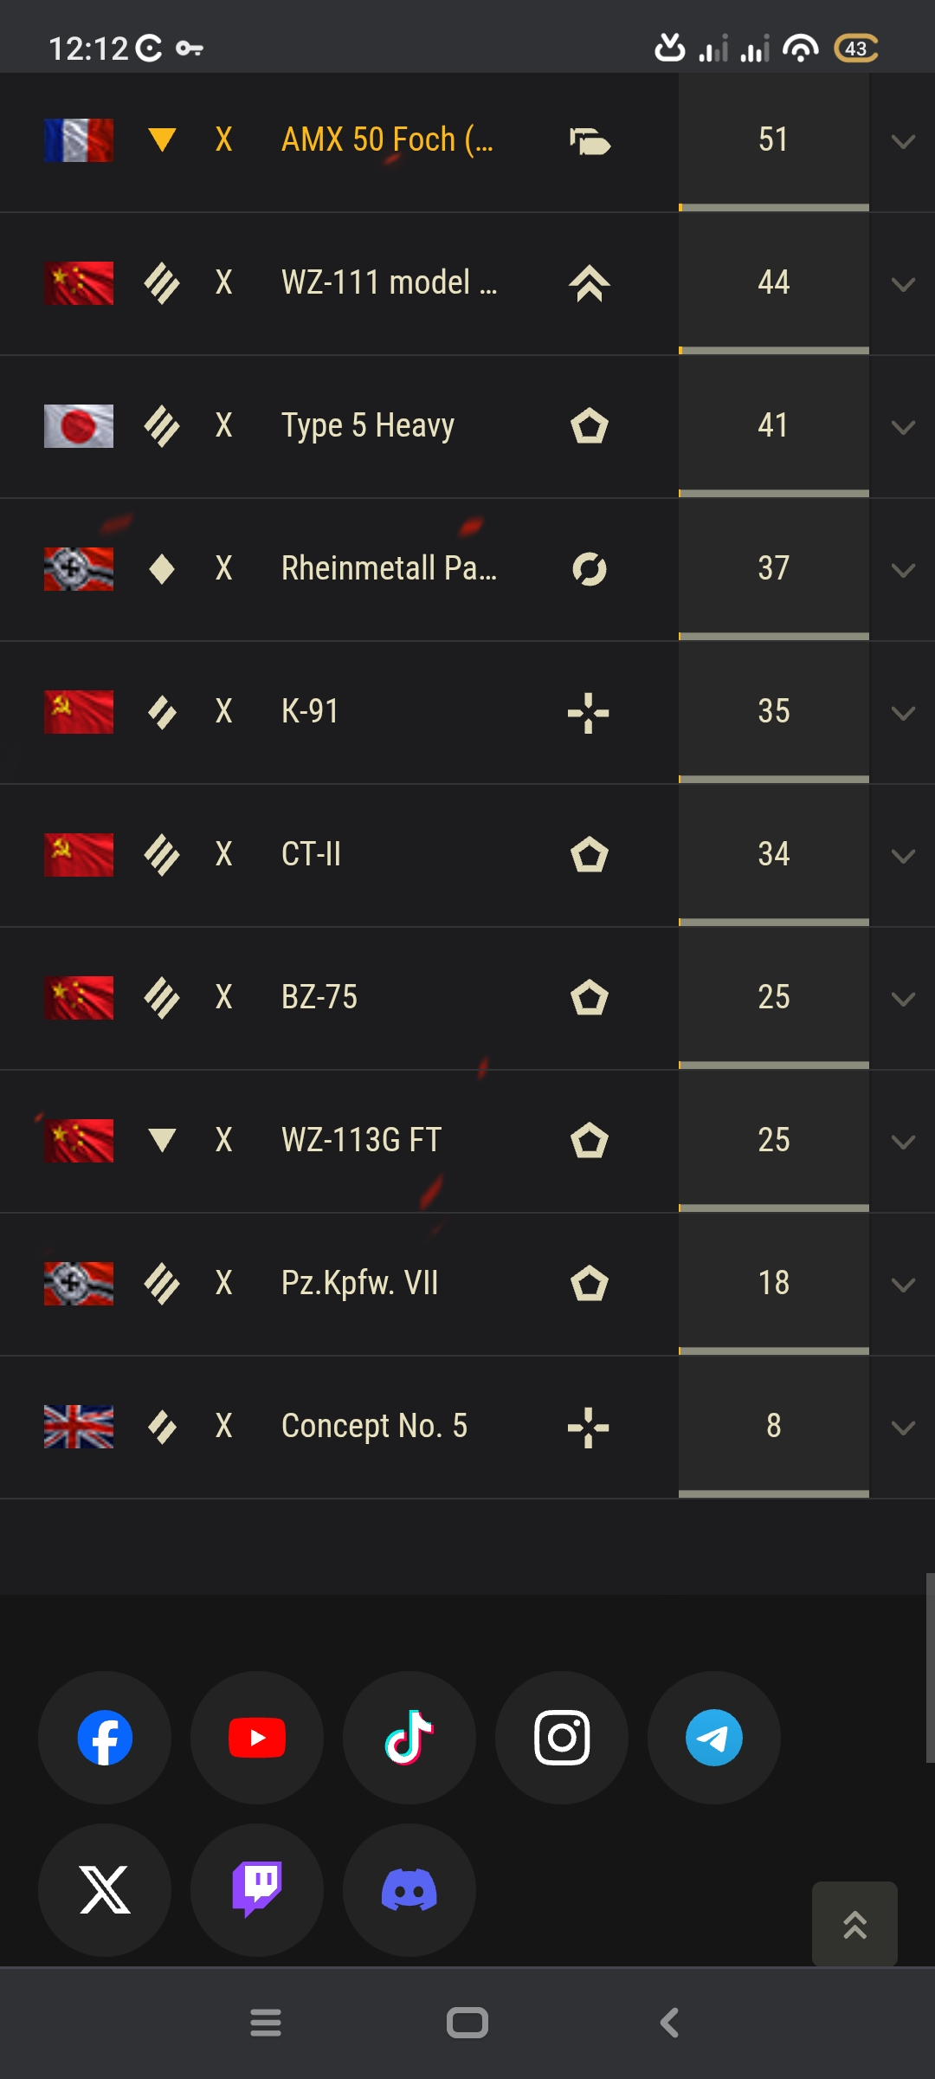This screenshot has width=935, height=2079.
Task: Open the Twitch channel icon
Action: pos(257,1890)
